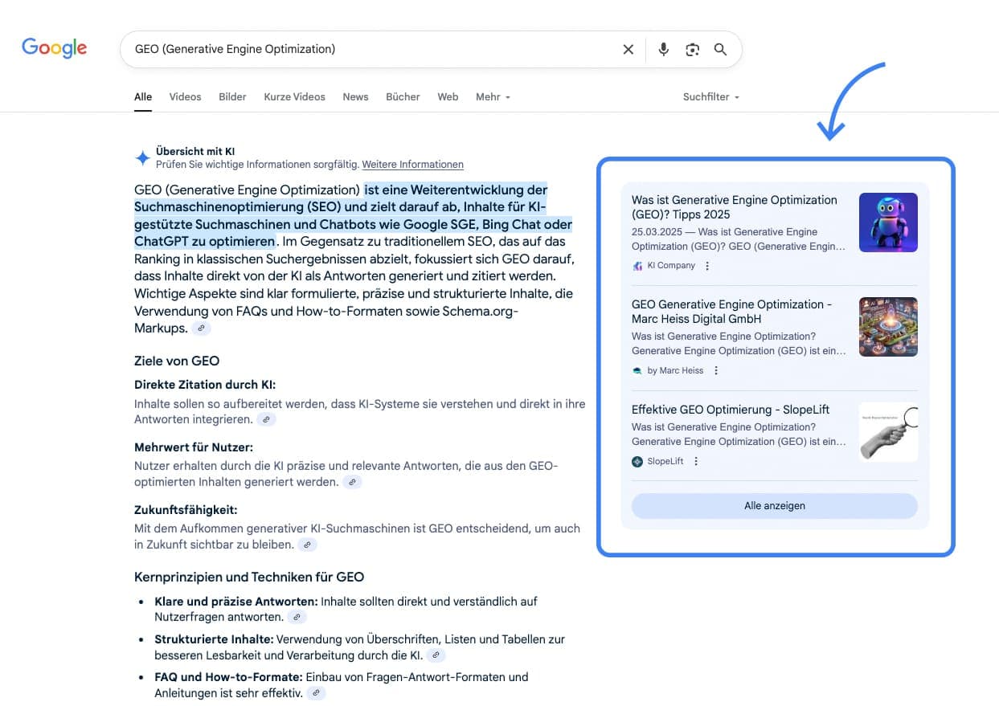Click the magnifier icon to search
This screenshot has width=999, height=706.
(720, 49)
